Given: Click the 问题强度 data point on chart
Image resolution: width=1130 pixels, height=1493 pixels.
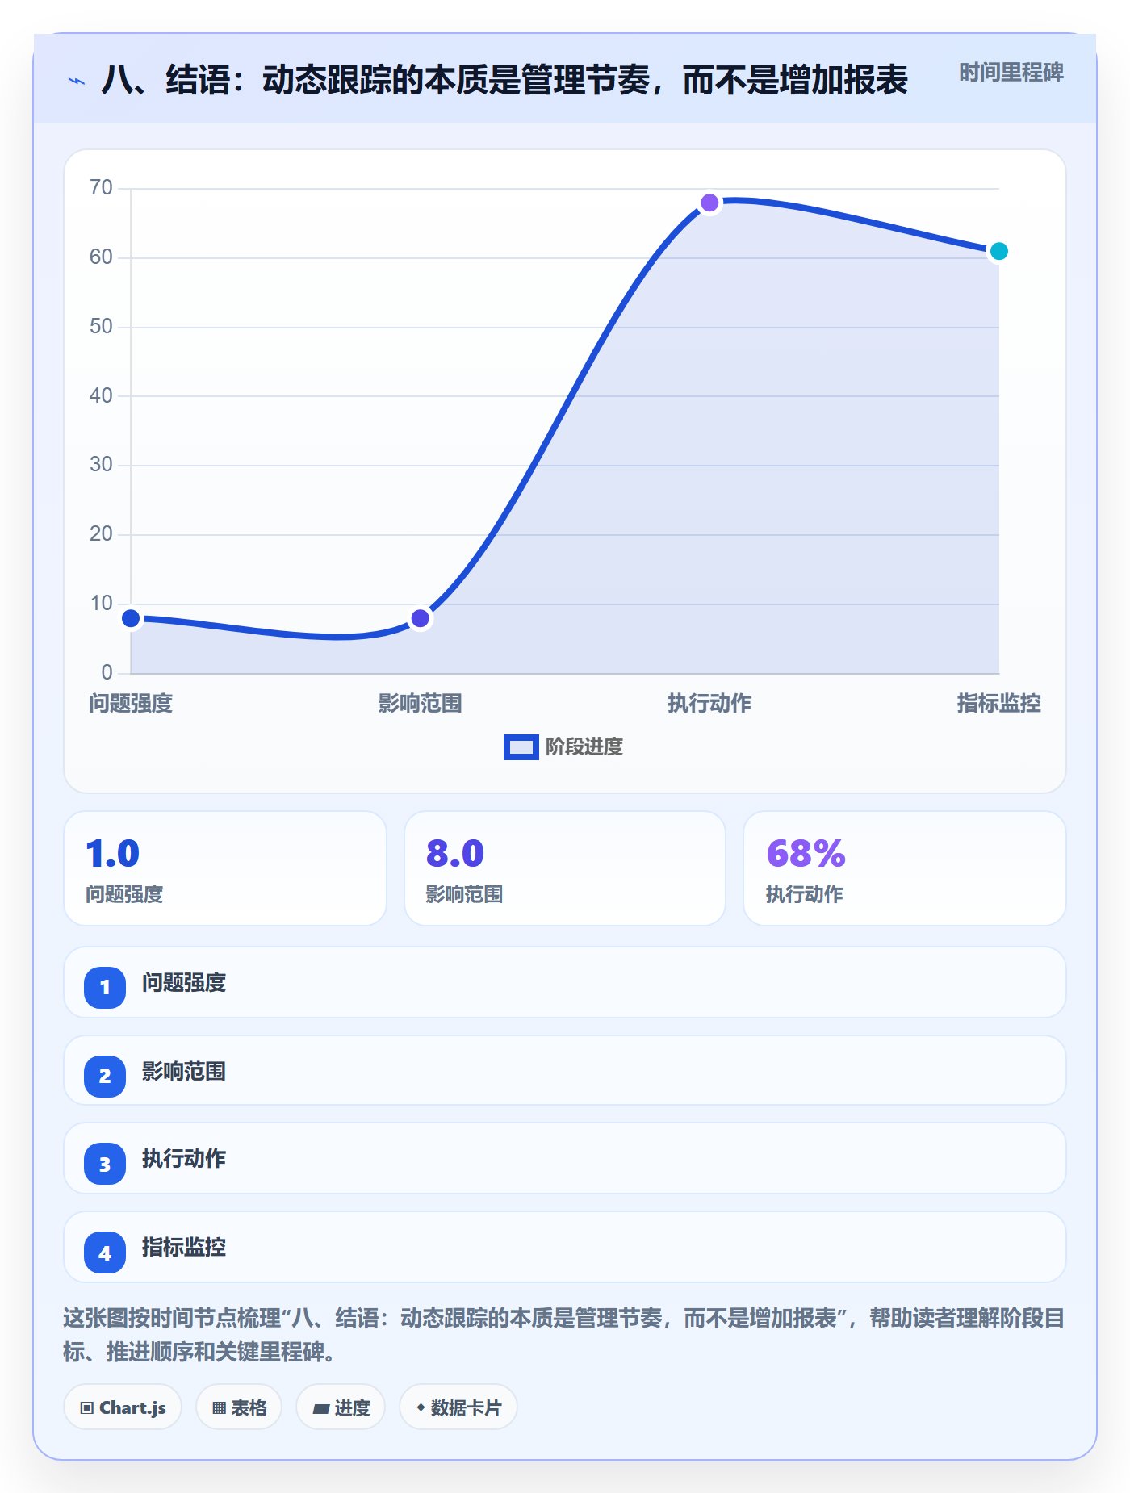Looking at the screenshot, I should tap(131, 618).
